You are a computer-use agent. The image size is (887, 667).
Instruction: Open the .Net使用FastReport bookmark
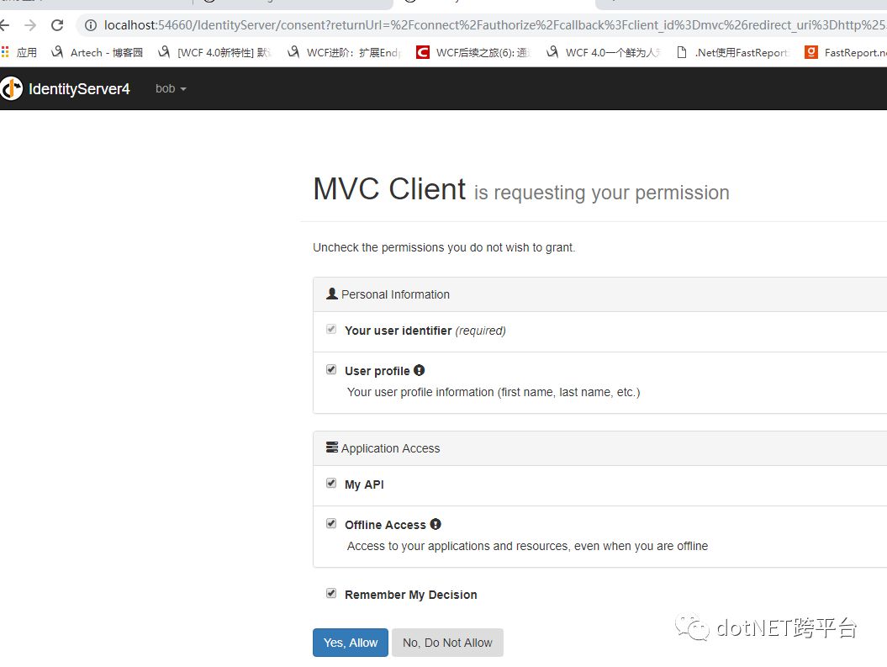732,53
